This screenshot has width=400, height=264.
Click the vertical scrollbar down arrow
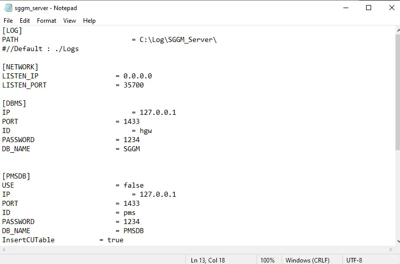pyautogui.click(x=398, y=241)
